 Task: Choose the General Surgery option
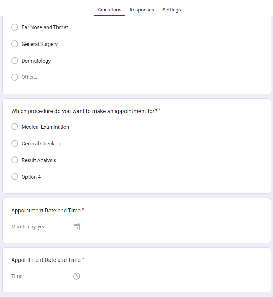click(15, 44)
